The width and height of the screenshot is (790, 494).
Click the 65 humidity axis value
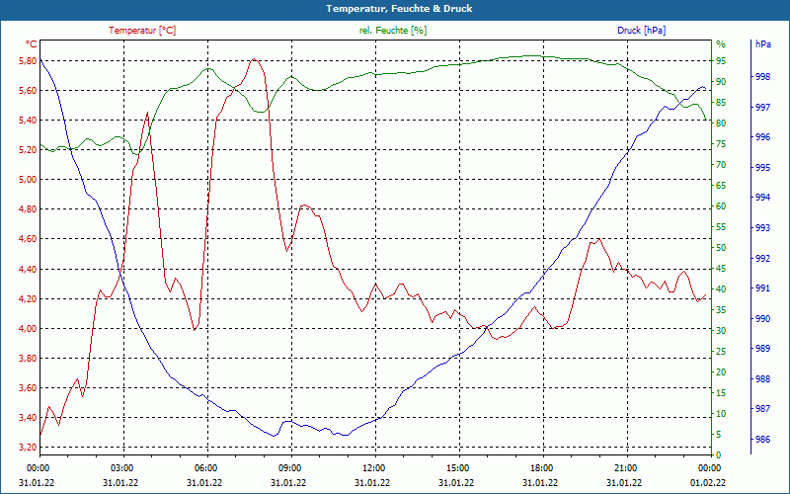(721, 186)
